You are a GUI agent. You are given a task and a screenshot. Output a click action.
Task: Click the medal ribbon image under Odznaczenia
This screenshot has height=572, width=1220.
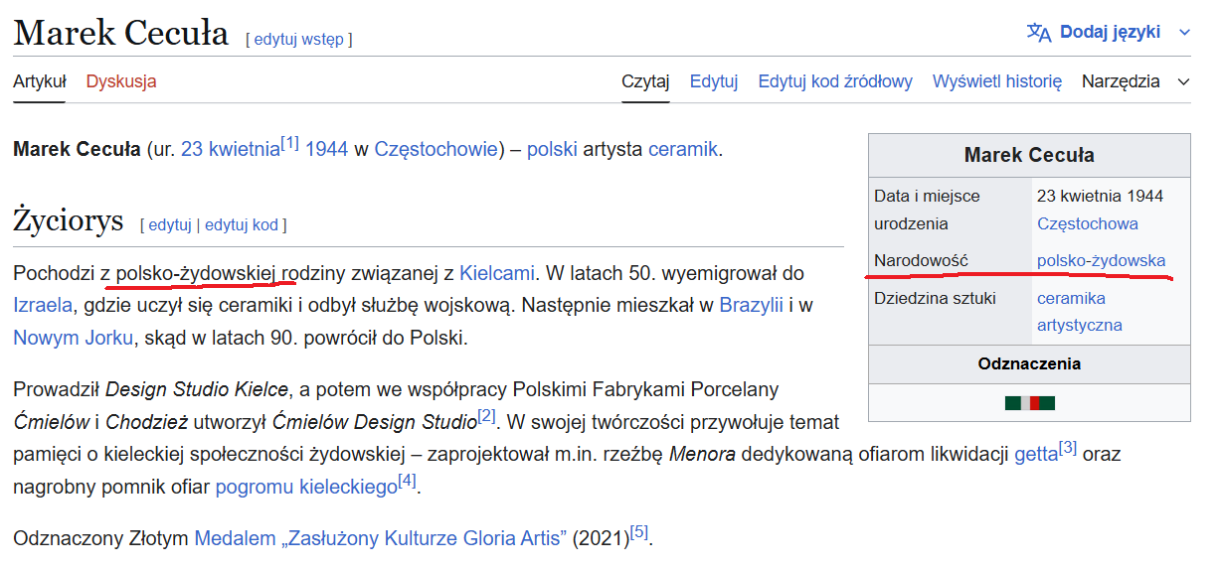(1029, 403)
